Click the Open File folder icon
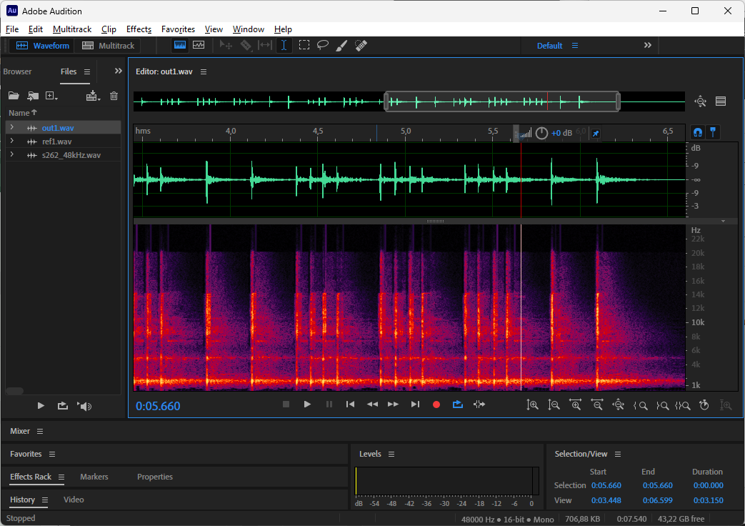 [14, 96]
